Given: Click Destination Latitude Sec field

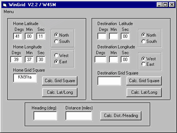Looking at the screenshot, I should pyautogui.click(x=125, y=36).
